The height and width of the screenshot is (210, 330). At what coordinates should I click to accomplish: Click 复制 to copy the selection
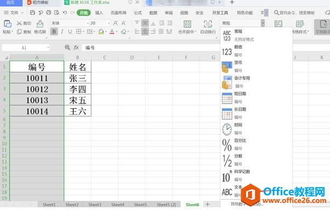tap(24, 32)
